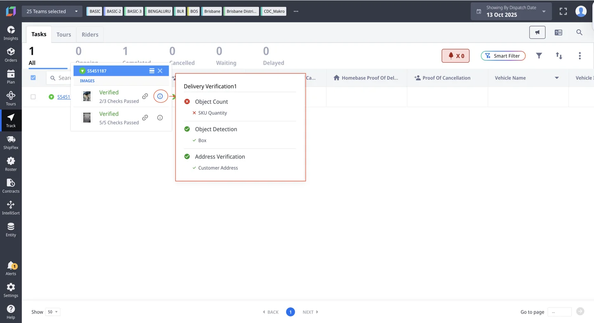Screen dimensions: 594x323
Task: Open task link S5451187 in the popup header
Action: pos(97,71)
